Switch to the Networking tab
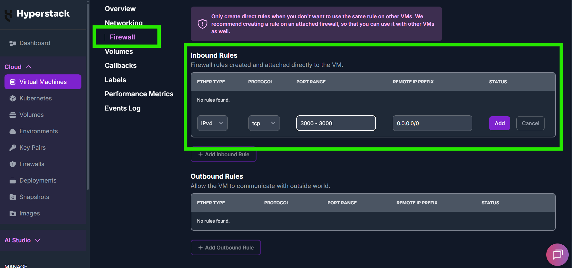The image size is (572, 268). coord(124,23)
